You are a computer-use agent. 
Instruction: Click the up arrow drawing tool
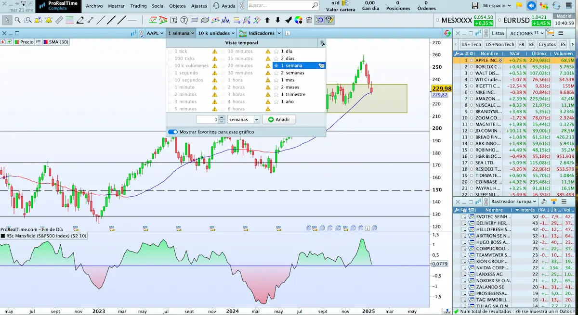267,20
